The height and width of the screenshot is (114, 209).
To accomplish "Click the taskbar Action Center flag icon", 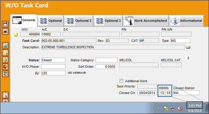I will pyautogui.click(x=166, y=108).
